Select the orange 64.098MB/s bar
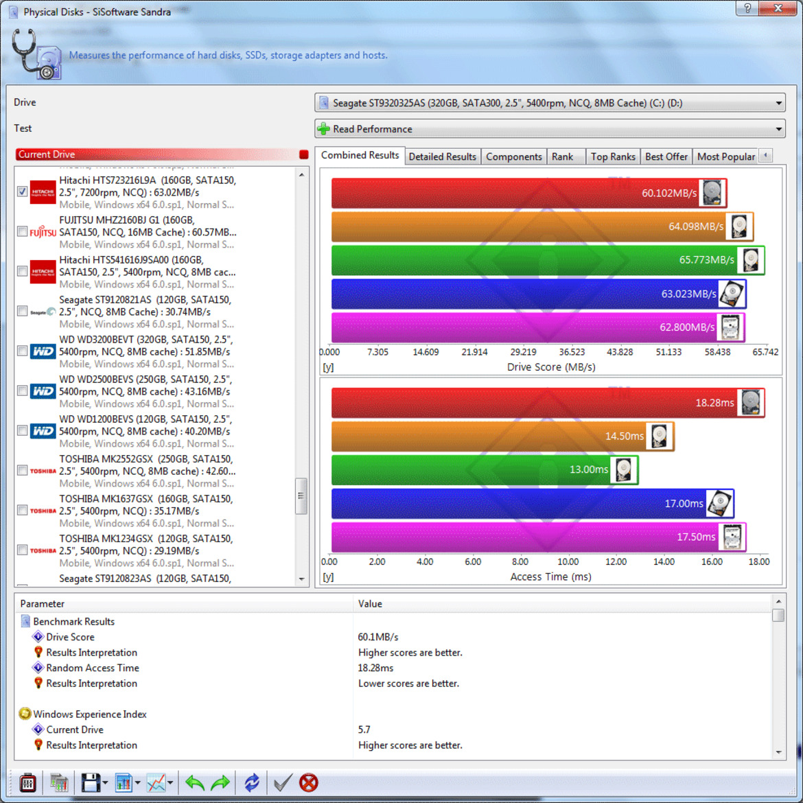Screen dimensions: 803x803 point(542,227)
